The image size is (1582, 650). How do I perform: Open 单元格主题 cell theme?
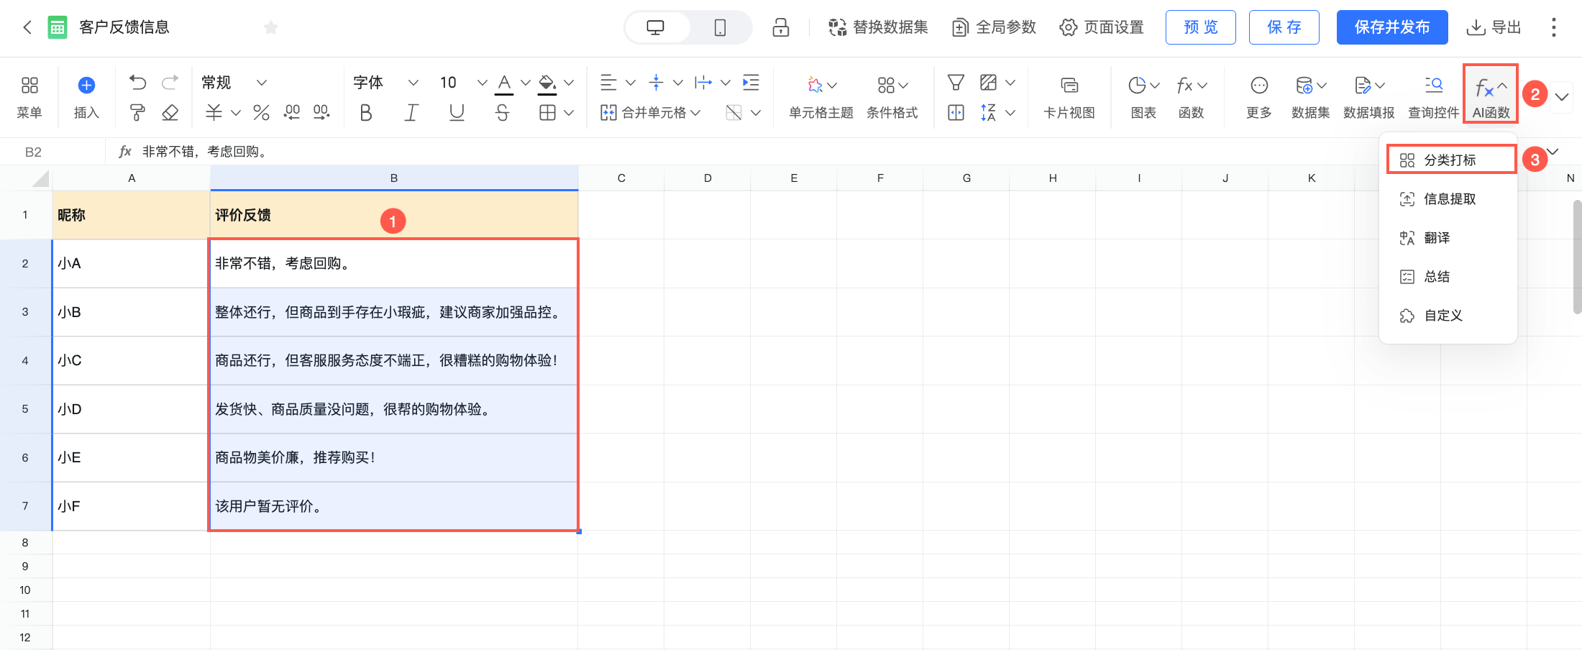(x=821, y=97)
